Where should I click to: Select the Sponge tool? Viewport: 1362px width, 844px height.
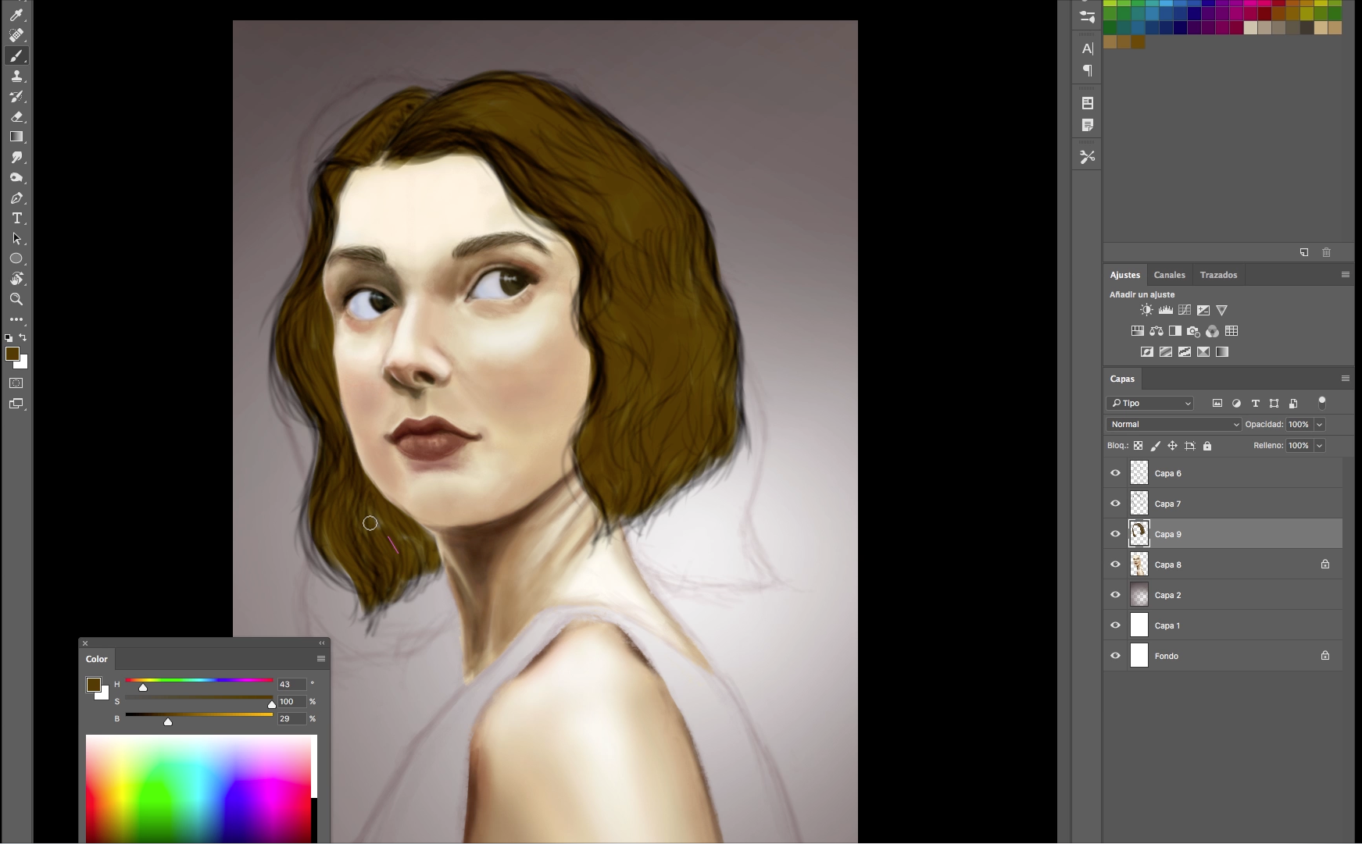16,177
